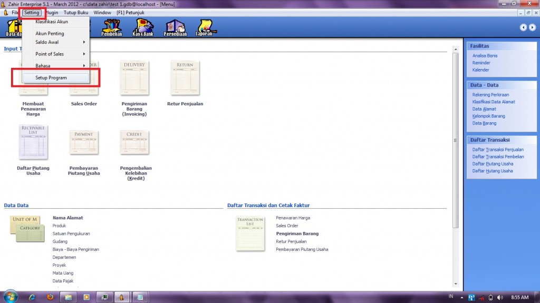The image size is (540, 303).
Task: Click Gudang entry
Action: [60, 241]
